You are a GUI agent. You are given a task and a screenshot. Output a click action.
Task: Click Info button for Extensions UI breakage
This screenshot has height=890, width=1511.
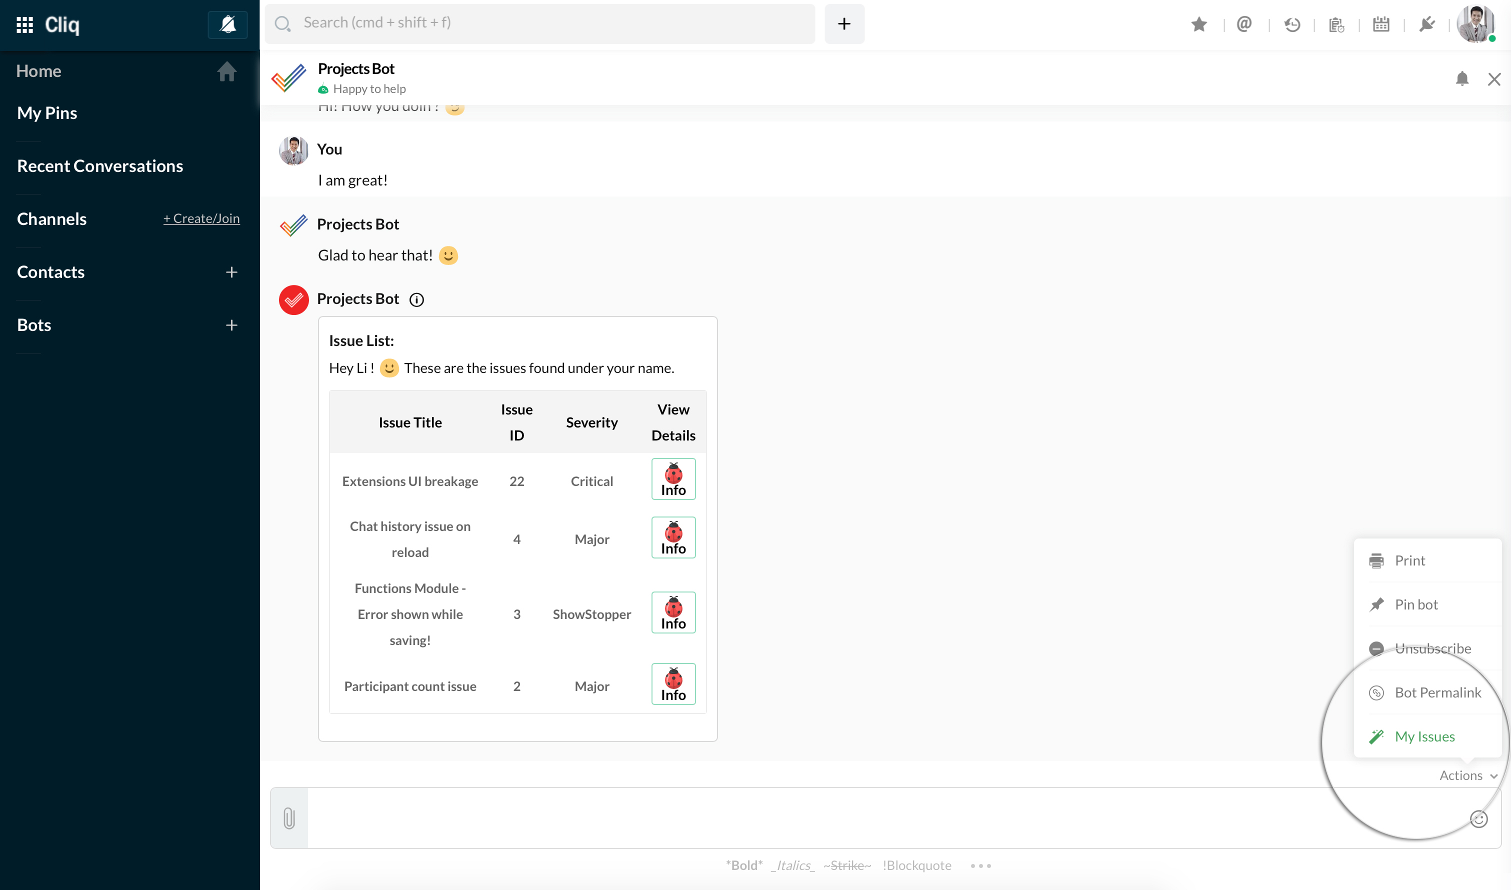tap(673, 479)
